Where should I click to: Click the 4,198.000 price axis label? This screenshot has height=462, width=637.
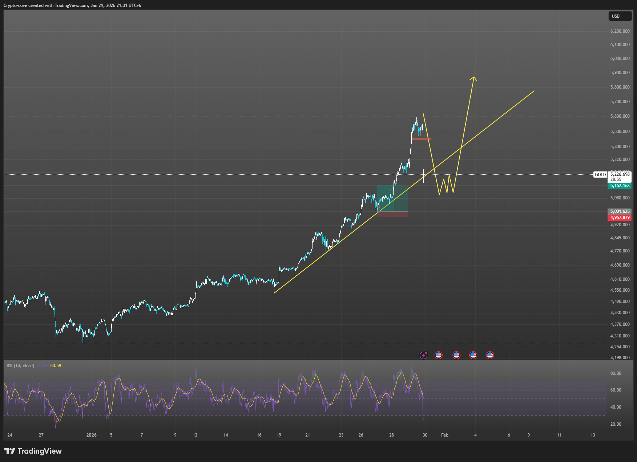[x=620, y=358]
